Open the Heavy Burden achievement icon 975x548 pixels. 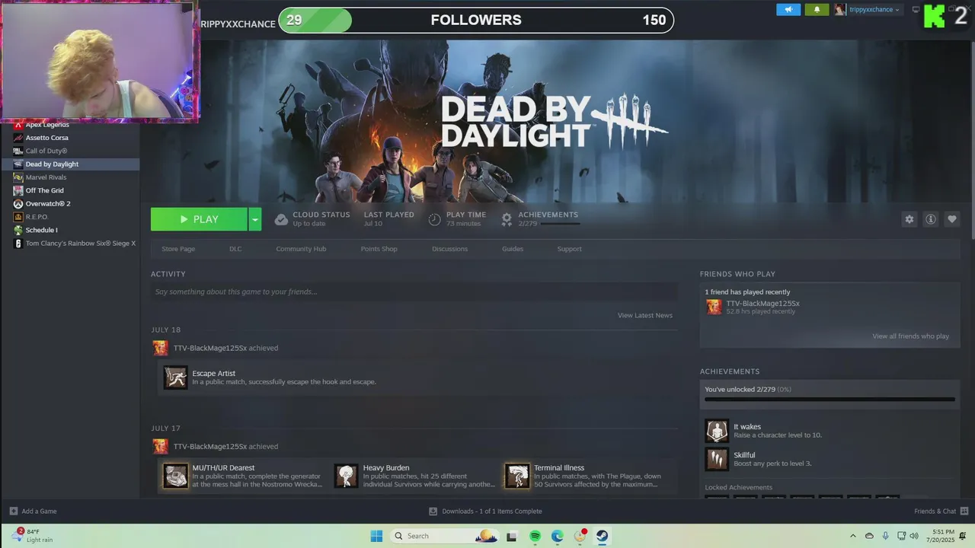coord(347,476)
